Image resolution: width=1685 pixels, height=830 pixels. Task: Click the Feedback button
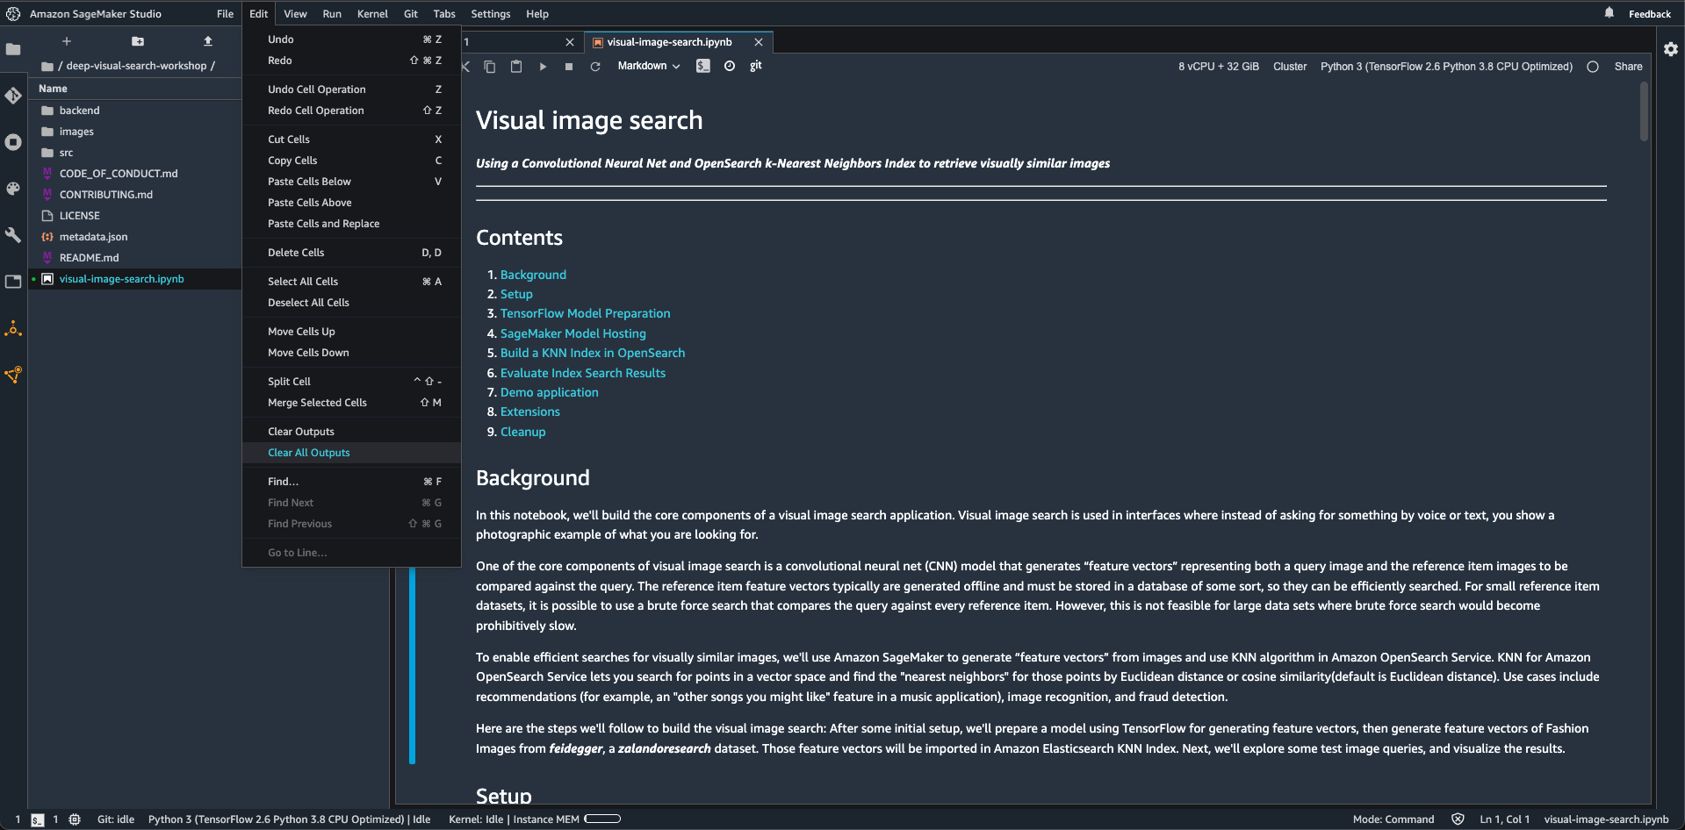tap(1649, 14)
